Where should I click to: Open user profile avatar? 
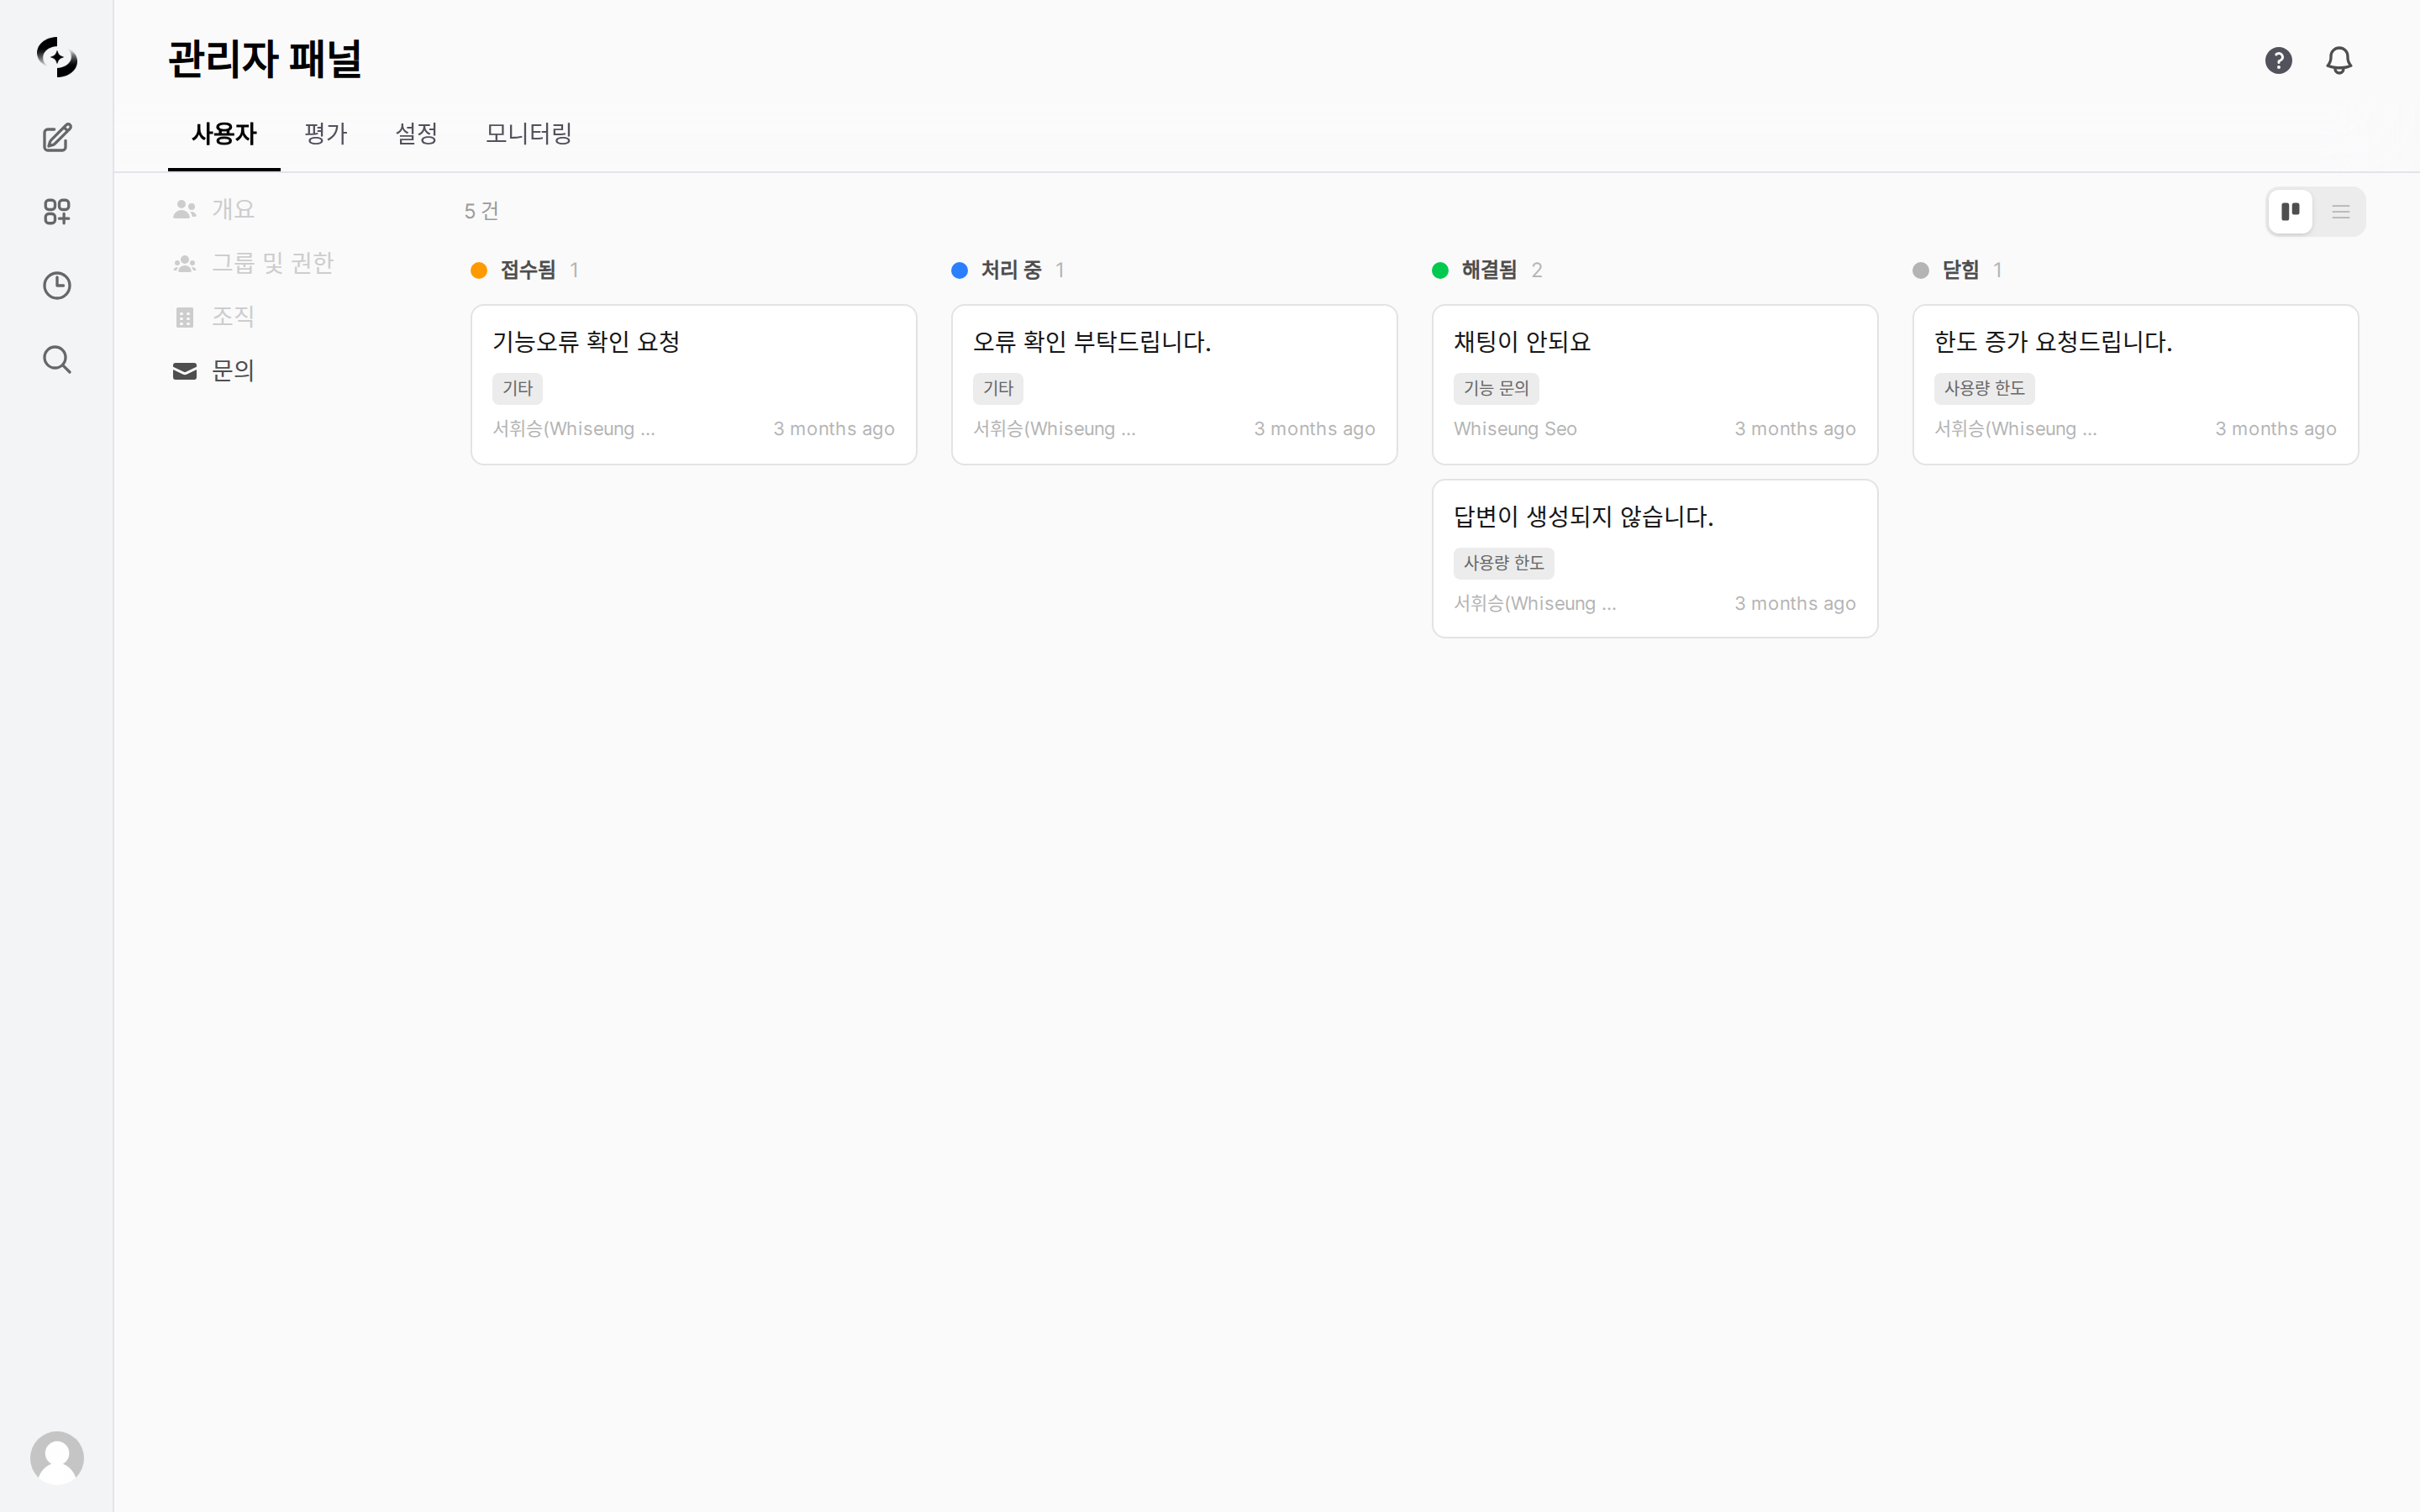pos(57,1457)
